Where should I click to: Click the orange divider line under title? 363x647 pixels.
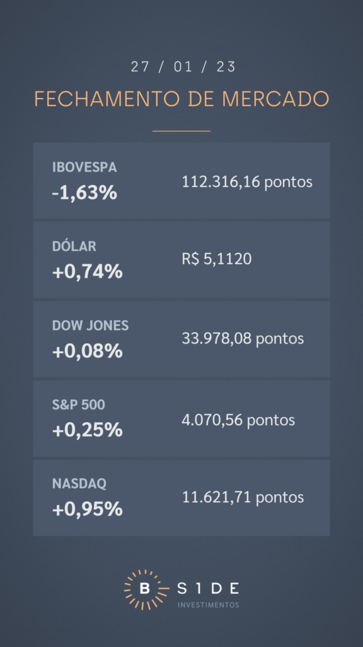coord(181,131)
